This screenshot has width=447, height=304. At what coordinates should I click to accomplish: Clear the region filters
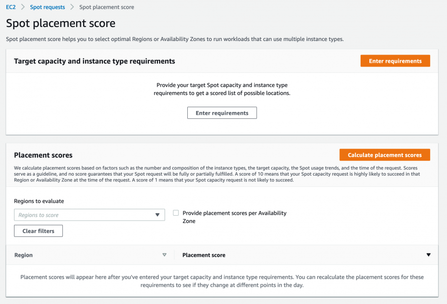tap(38, 231)
